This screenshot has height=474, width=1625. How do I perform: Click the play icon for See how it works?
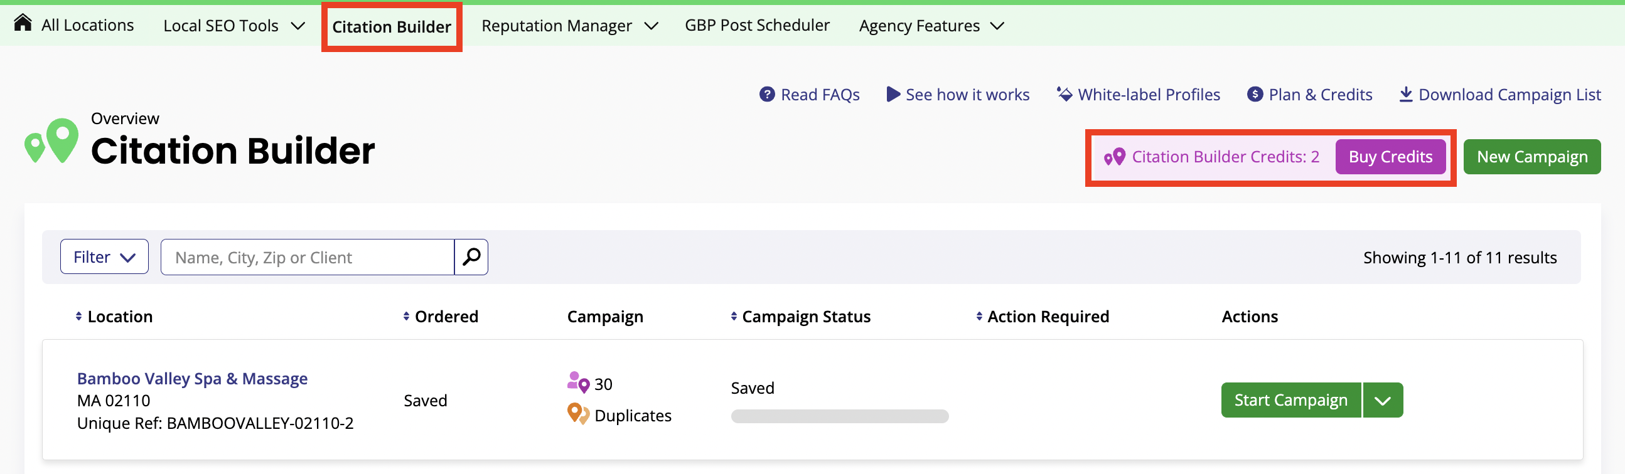coord(893,95)
